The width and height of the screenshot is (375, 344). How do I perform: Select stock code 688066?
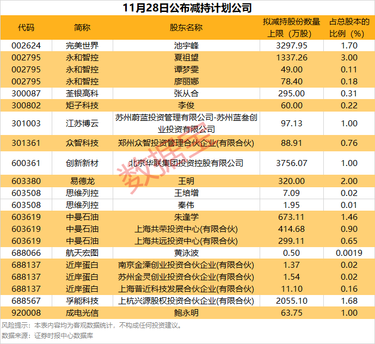point(26,253)
